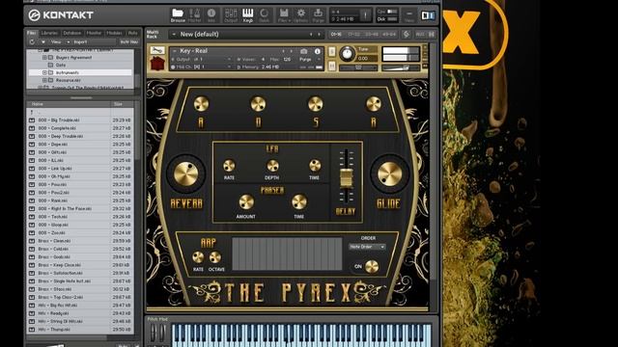Sort files by the Name column
This screenshot has width=618, height=347.
tap(69, 104)
